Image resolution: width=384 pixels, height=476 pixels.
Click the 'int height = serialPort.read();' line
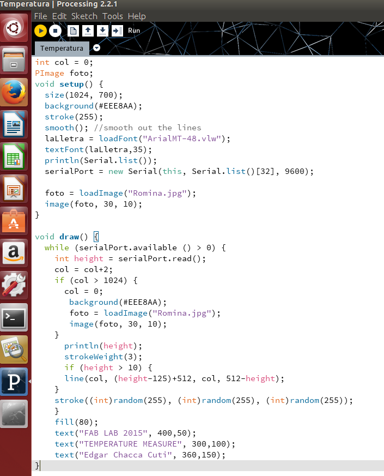[130, 258]
